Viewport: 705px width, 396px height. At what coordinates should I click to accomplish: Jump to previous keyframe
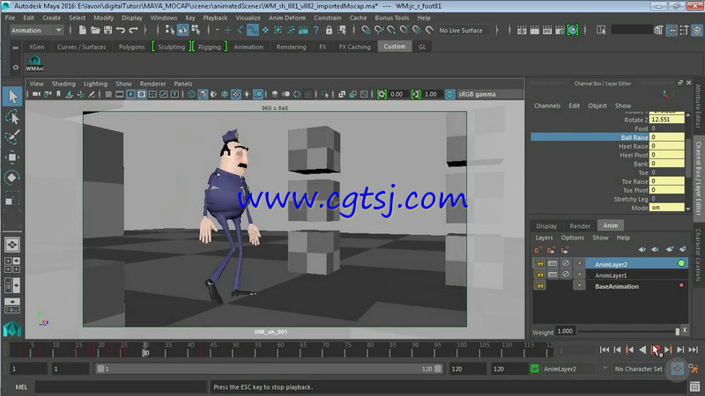(630, 349)
